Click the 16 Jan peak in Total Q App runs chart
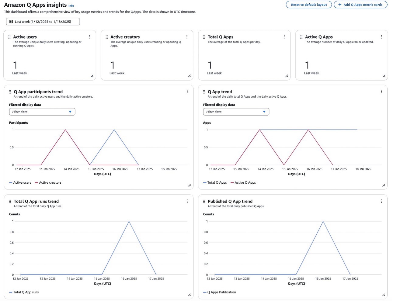Viewport: 393px width, 301px height. coord(129,221)
